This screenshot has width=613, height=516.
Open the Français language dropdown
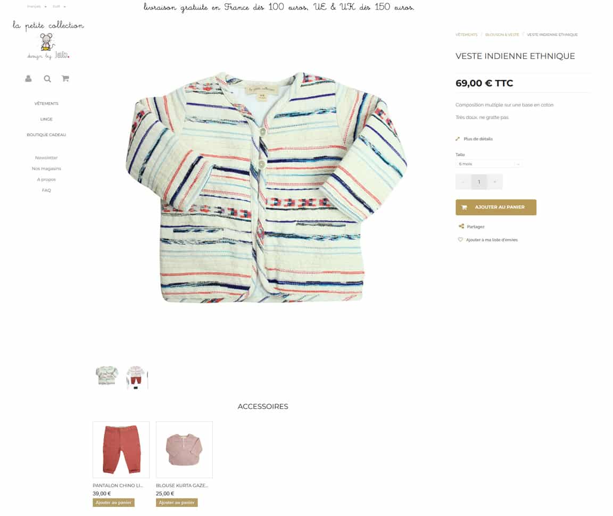(37, 6)
